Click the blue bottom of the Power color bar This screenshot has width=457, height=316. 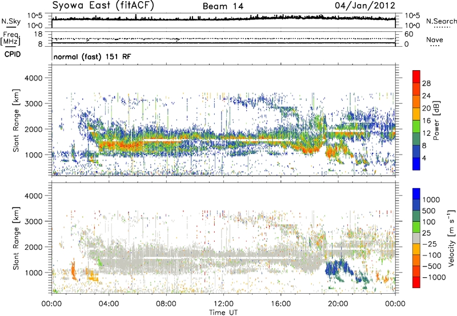pyautogui.click(x=416, y=164)
